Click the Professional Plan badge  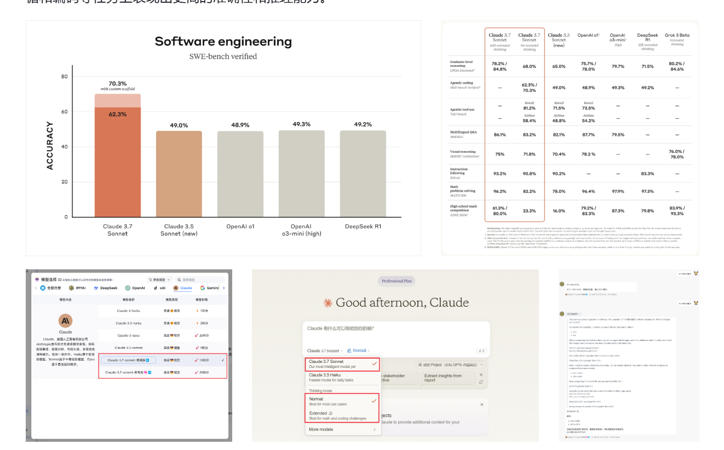click(x=397, y=281)
